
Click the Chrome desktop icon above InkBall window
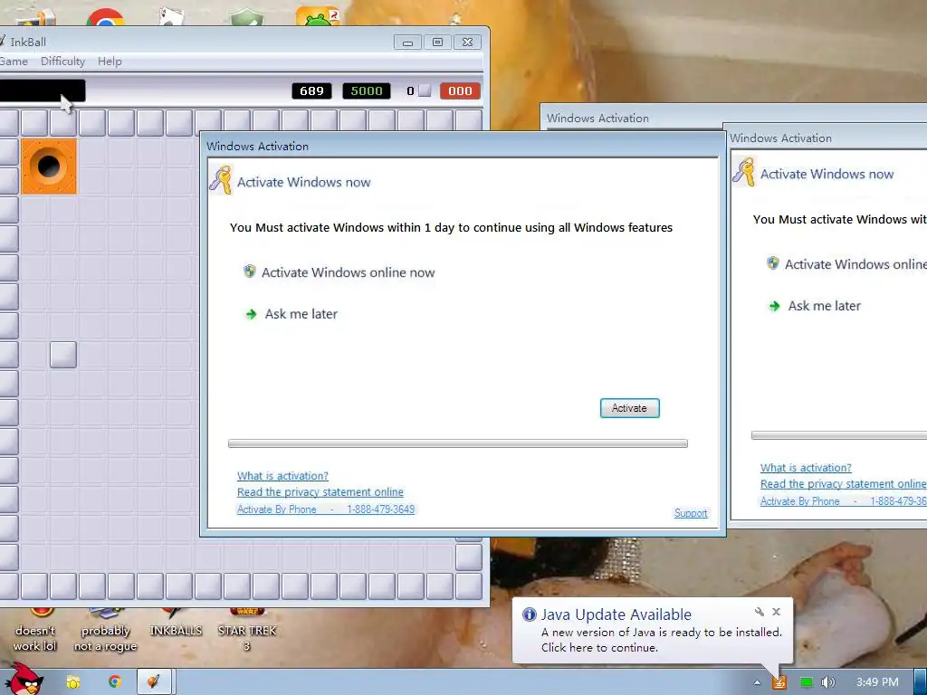pyautogui.click(x=105, y=18)
